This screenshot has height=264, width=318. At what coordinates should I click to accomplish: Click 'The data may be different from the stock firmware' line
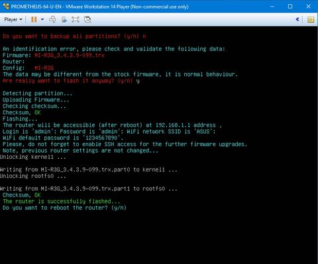tap(120, 74)
